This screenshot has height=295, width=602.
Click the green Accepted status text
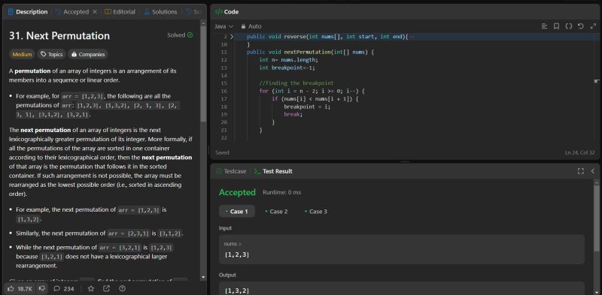(x=237, y=192)
